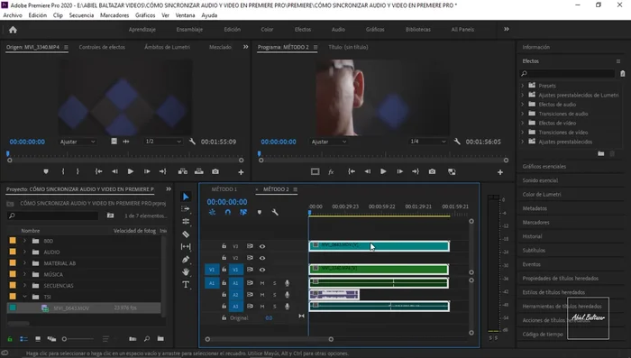
Task: Open the Color de Lumetri panel
Action: 542,194
